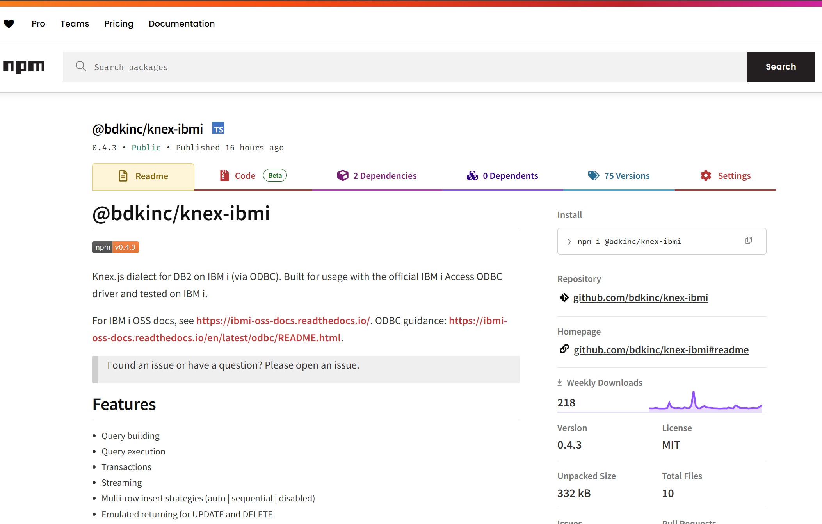Click the Dependencies package box icon
This screenshot has height=524, width=822.
point(342,175)
